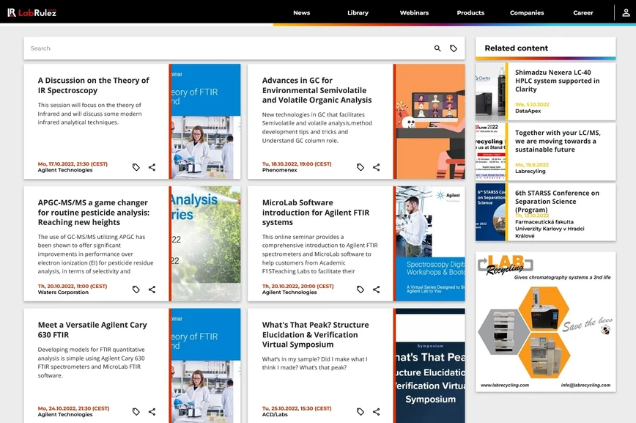The image size is (636, 423).
Task: Click date 'Tu, 18.10.2022, 19:00 (CEST)'
Action: 297,164
